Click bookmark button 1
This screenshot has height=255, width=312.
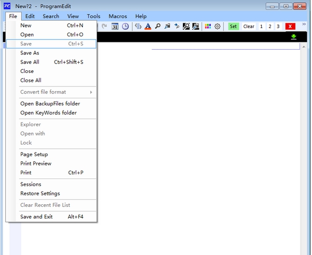[261, 26]
